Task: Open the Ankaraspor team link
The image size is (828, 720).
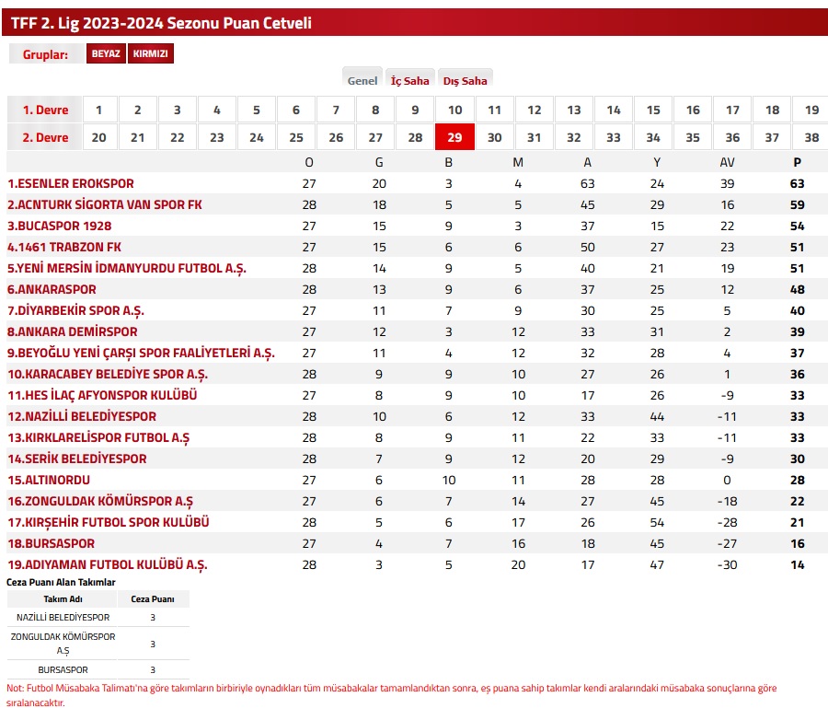Action: [52, 289]
